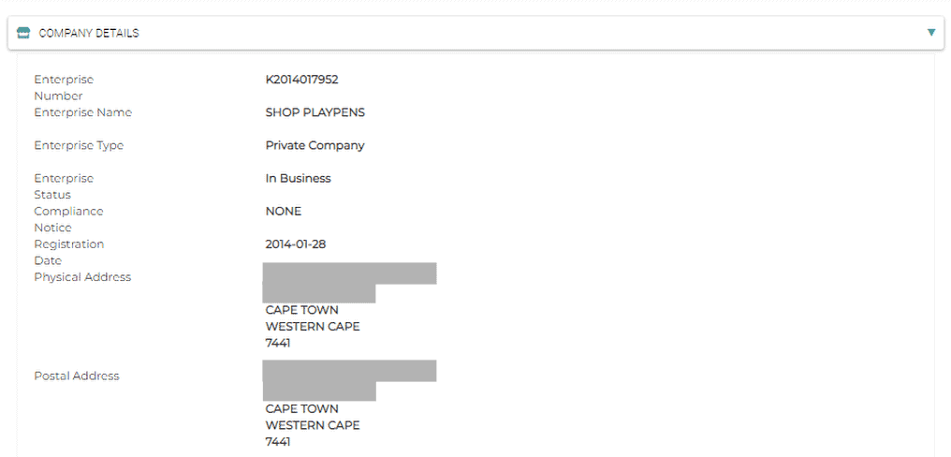Click the SHOP PLAYPENS enterprise name value
Screen dimensions: 951x457
tap(315, 112)
